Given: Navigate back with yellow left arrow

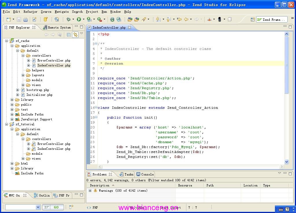Looking at the screenshot, I should [x=186, y=19].
